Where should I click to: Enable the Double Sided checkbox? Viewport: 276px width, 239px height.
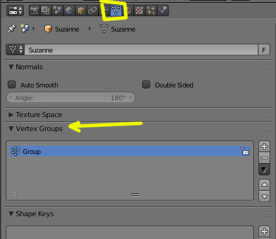pyautogui.click(x=146, y=85)
